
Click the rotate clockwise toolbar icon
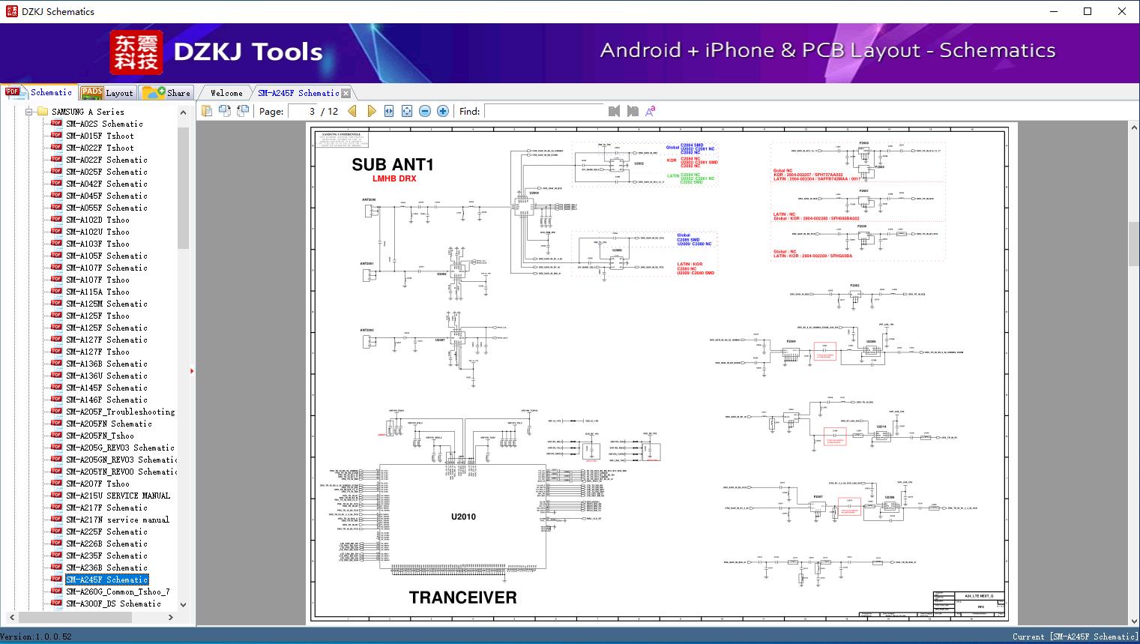click(243, 111)
